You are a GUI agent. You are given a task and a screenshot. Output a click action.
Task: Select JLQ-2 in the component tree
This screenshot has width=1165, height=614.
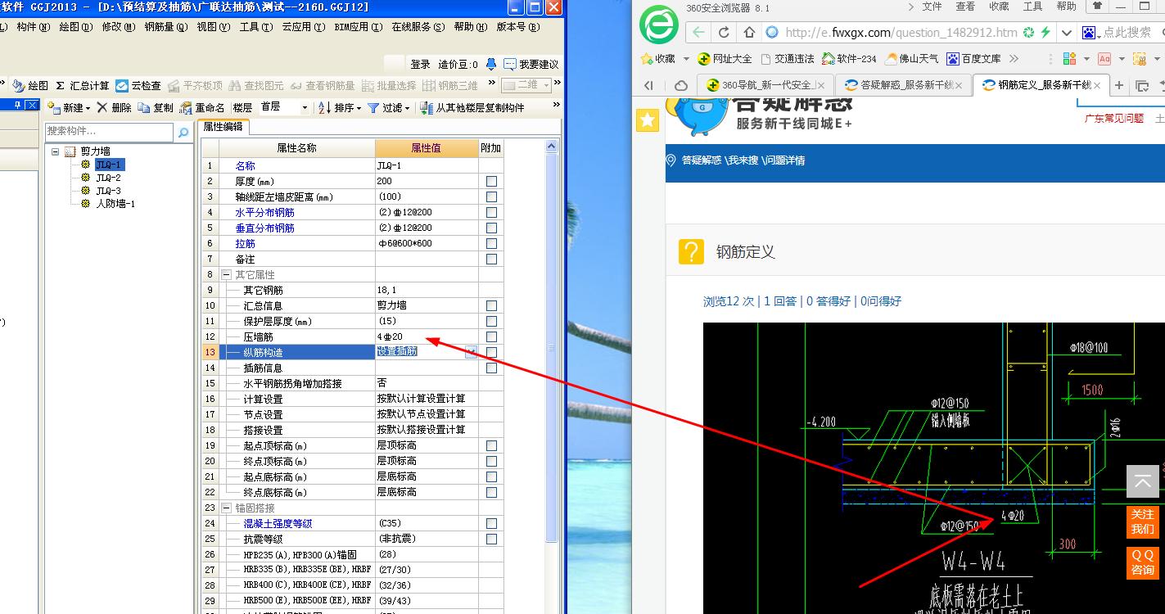tap(108, 178)
